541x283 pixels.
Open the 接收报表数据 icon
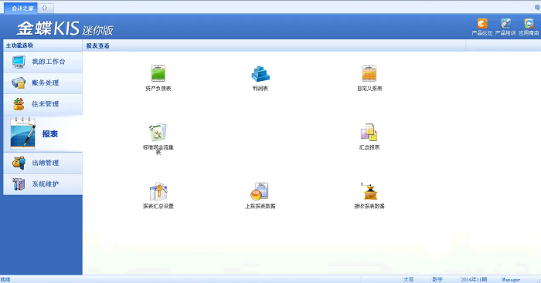point(369,191)
